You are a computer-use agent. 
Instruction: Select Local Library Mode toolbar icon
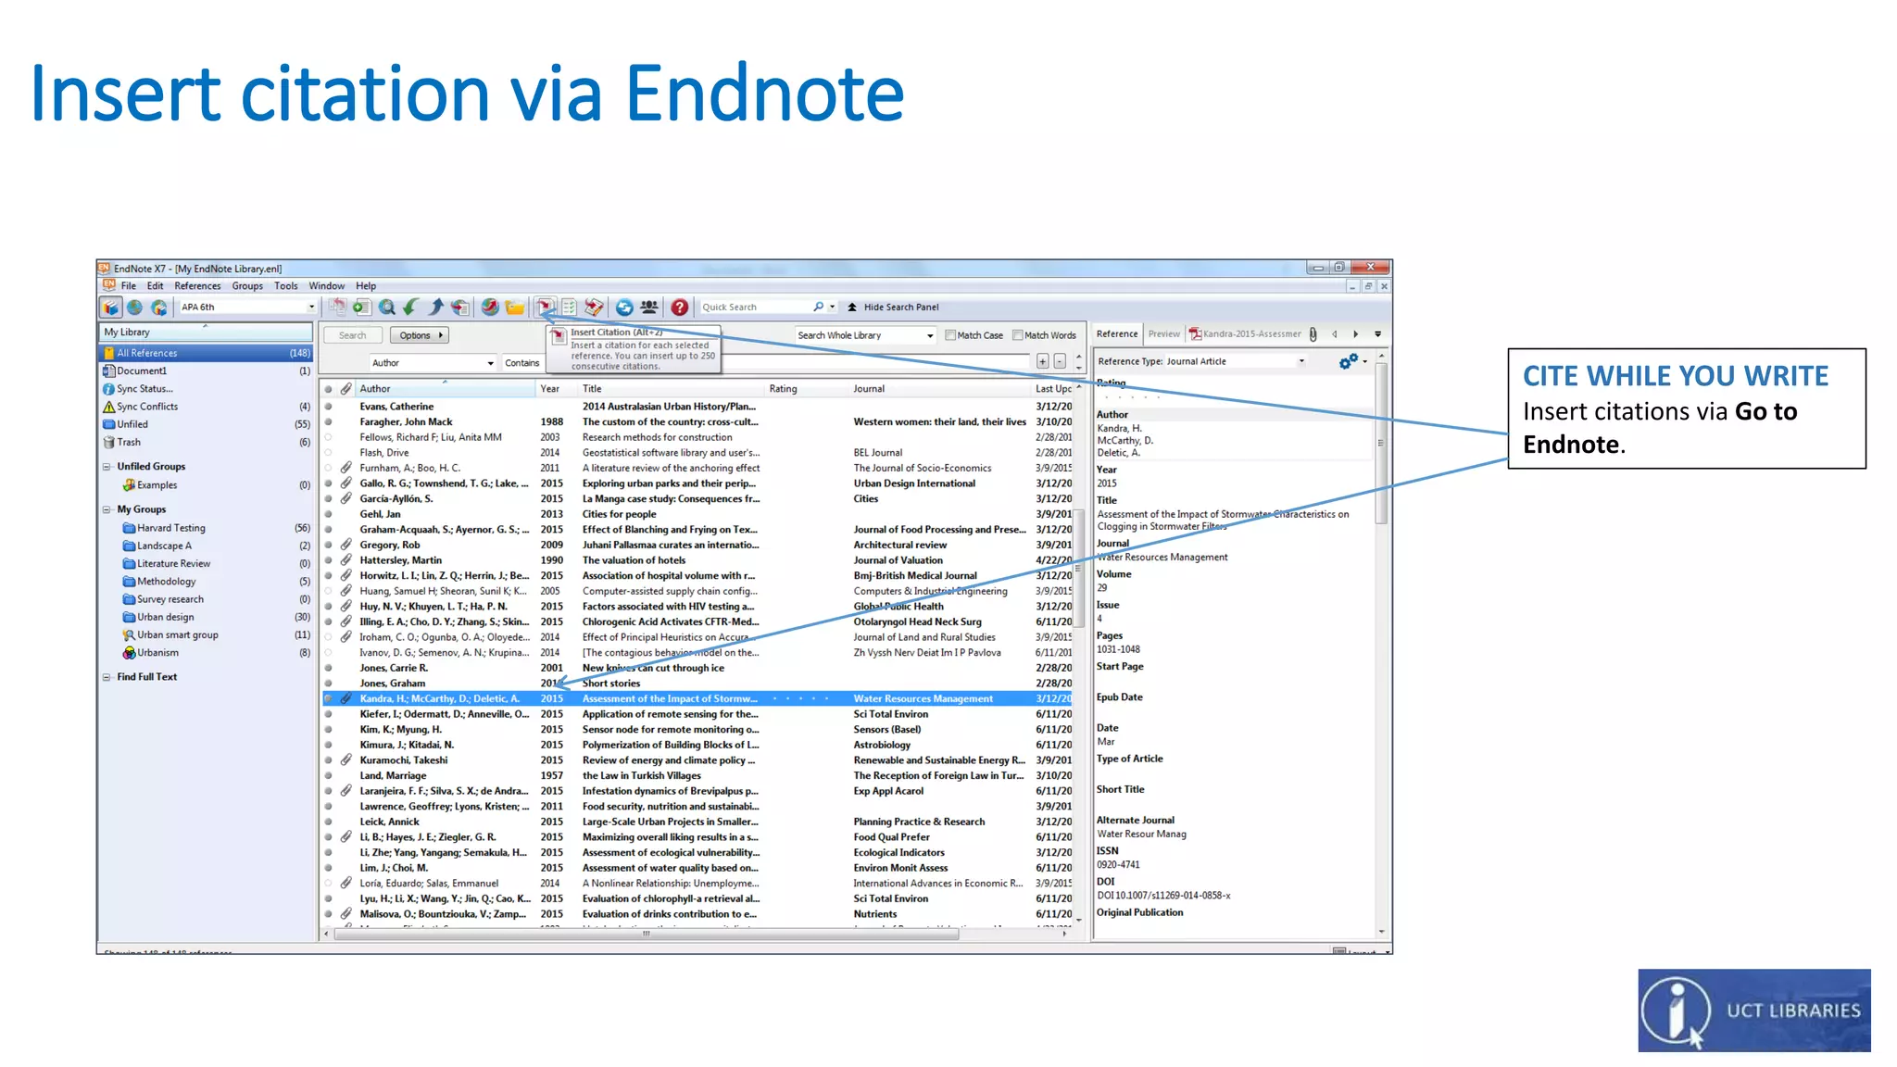111,308
